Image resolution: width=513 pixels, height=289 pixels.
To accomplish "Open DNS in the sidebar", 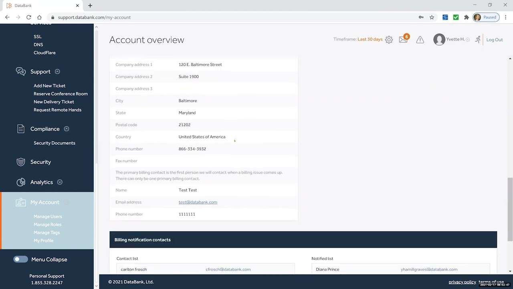I will point(38,45).
